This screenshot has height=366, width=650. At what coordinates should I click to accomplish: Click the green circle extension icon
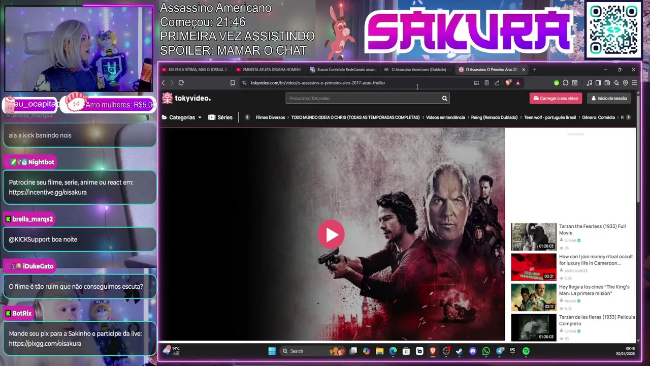(557, 83)
